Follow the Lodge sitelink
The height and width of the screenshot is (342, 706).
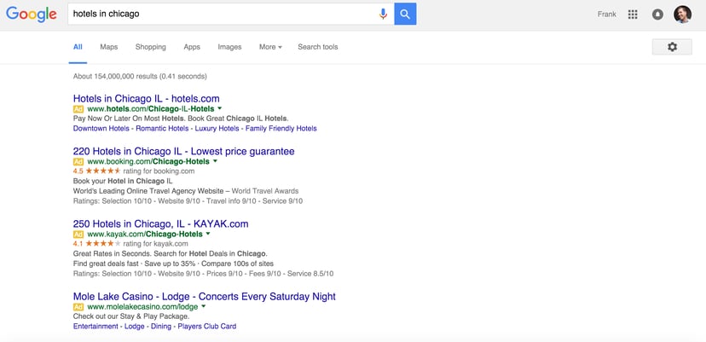click(x=135, y=327)
